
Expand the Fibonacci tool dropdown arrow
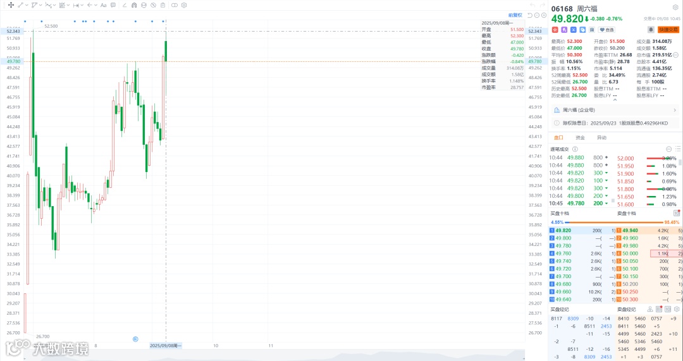[68, 5]
